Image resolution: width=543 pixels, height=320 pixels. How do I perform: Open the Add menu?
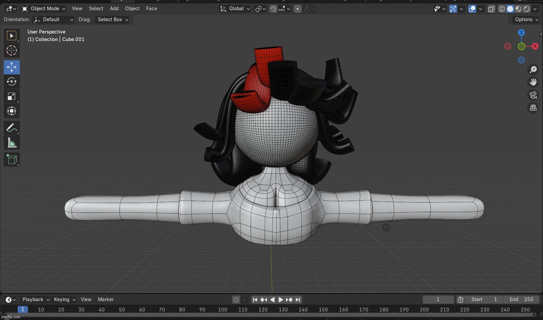(x=114, y=9)
